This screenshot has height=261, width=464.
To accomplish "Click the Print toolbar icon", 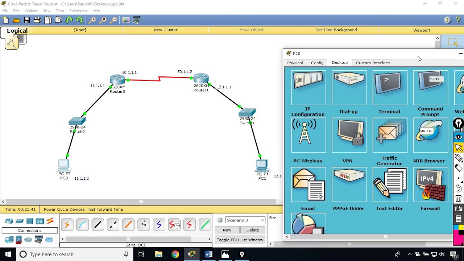I will [37, 20].
